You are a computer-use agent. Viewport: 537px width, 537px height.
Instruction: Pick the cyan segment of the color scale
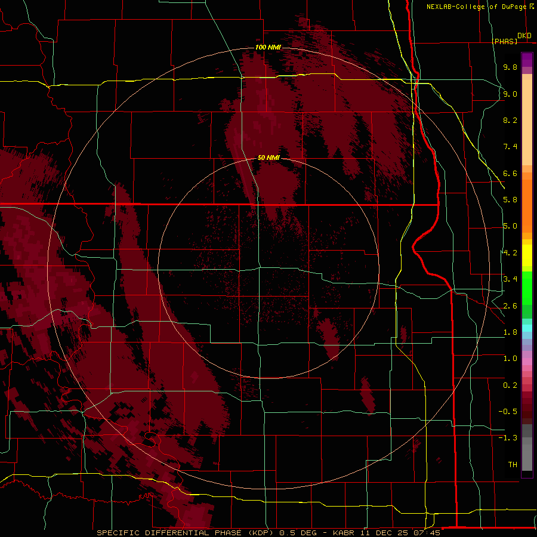[527, 328]
